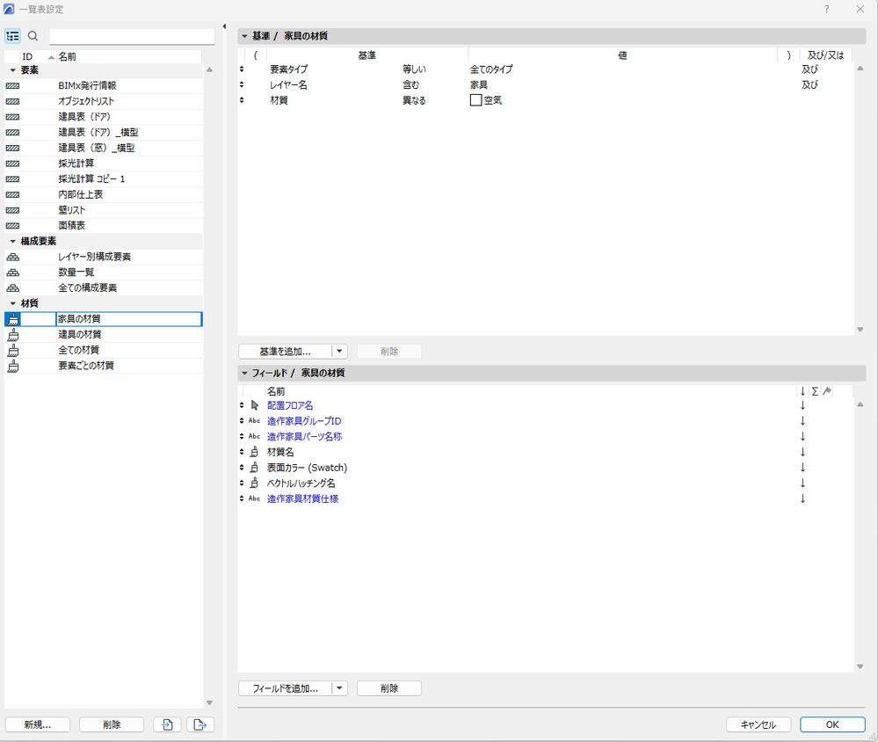Click the 家具の材質 name edit field
The image size is (878, 742).
pyautogui.click(x=129, y=319)
